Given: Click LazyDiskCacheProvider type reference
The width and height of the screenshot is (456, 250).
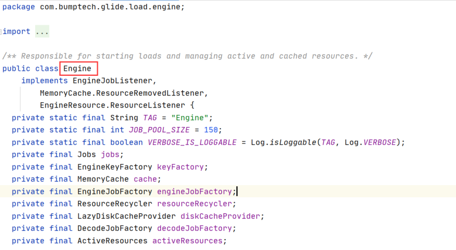Looking at the screenshot, I should [x=126, y=216].
